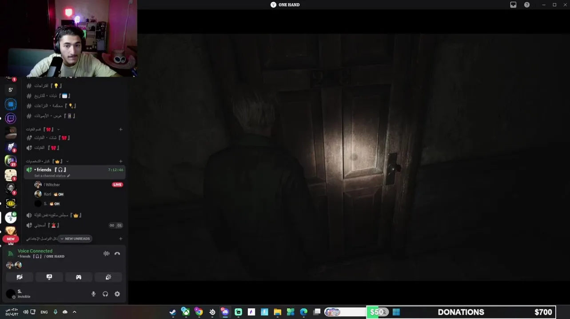
Task: Disconnect from voice with hang-up icon
Action: pos(117,253)
